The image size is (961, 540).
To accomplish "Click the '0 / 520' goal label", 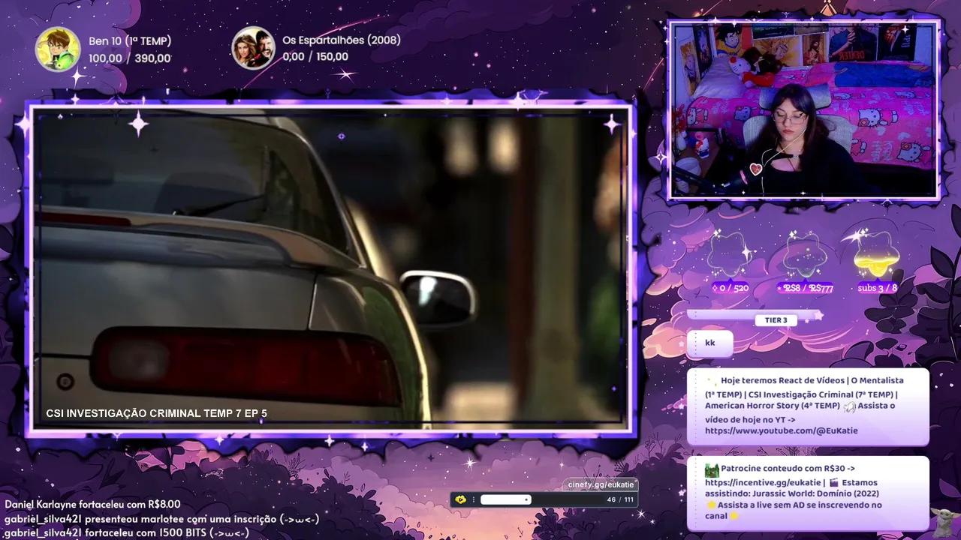I will (x=731, y=288).
